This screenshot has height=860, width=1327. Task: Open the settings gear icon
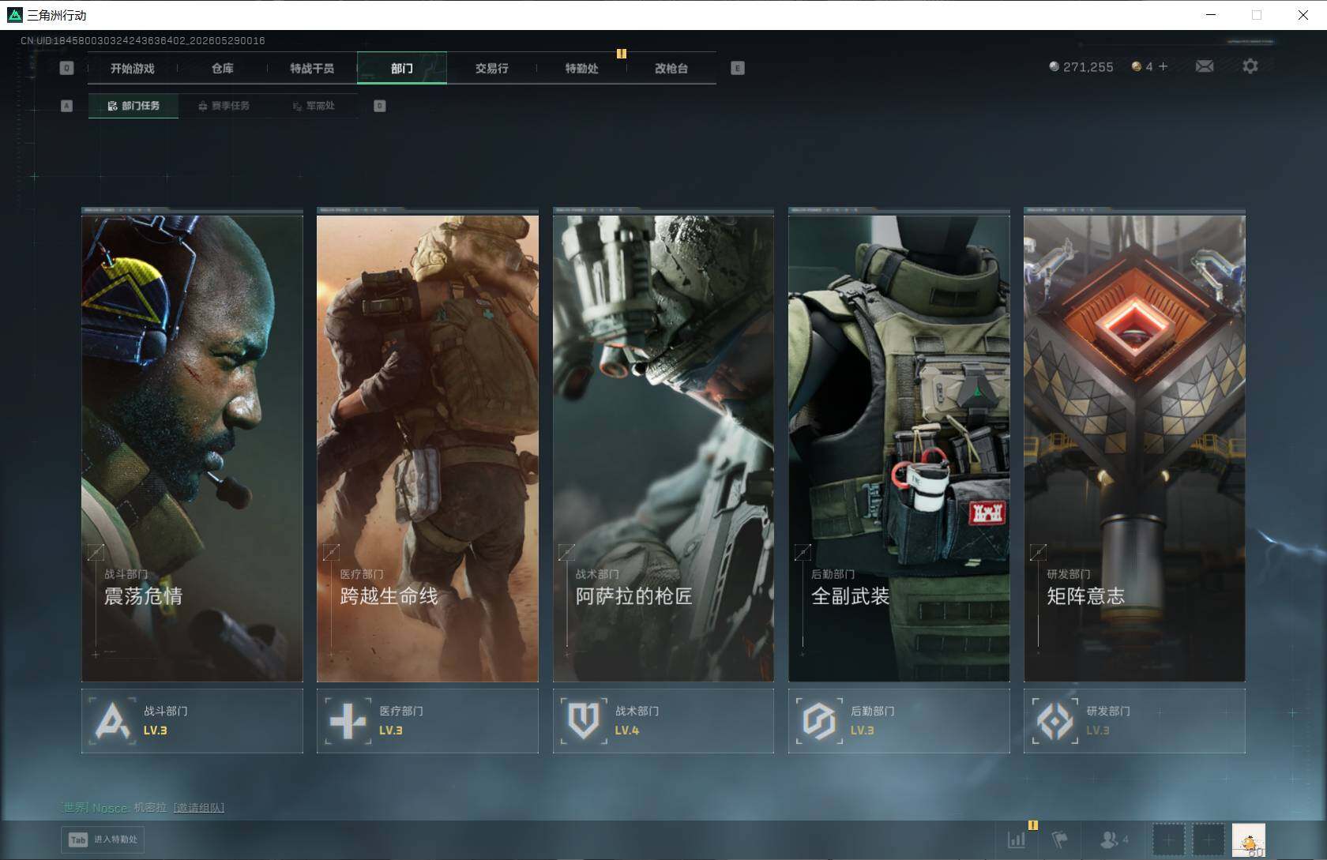[1250, 66]
